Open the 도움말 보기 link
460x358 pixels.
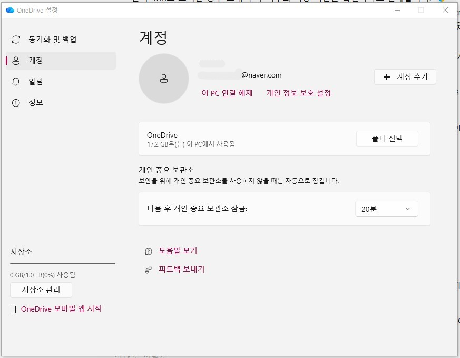tap(178, 251)
